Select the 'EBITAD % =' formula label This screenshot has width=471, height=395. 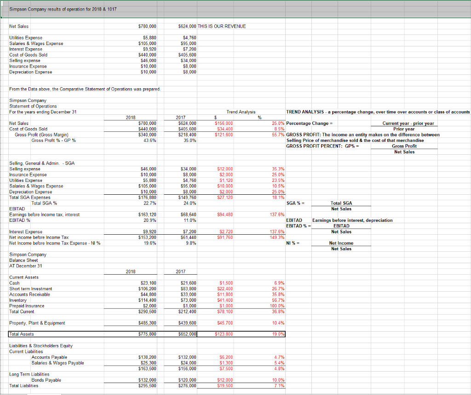click(x=298, y=226)
